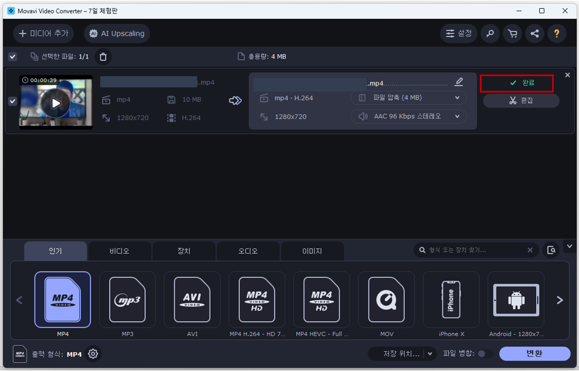Click the format search input field
The image size is (579, 371).
click(x=476, y=250)
